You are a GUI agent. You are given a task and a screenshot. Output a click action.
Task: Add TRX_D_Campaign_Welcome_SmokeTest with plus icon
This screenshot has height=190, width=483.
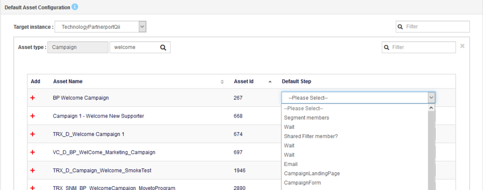click(33, 171)
